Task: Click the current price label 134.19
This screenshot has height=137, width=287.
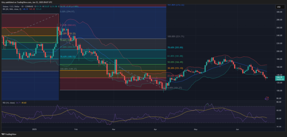Action: point(280,77)
